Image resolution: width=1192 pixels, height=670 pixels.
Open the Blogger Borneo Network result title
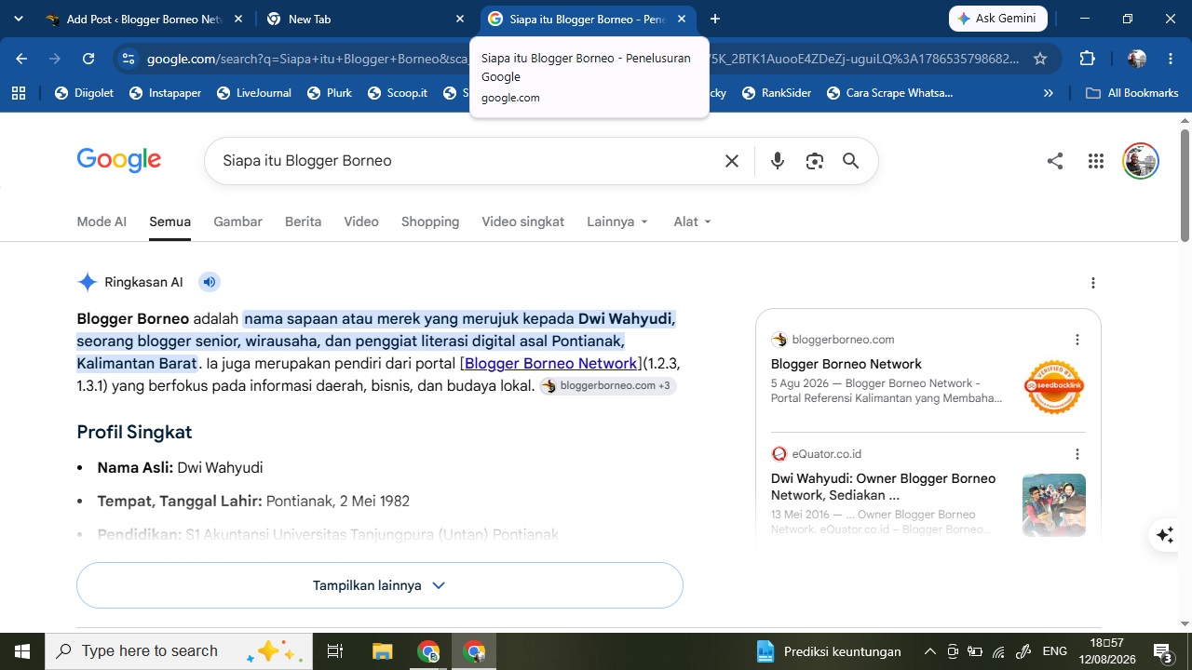tap(846, 364)
